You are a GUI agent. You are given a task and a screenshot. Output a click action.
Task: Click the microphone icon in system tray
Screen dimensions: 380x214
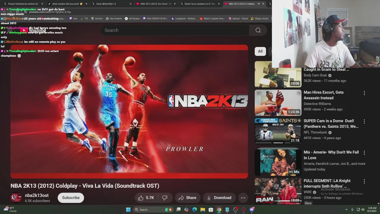(x=352, y=210)
